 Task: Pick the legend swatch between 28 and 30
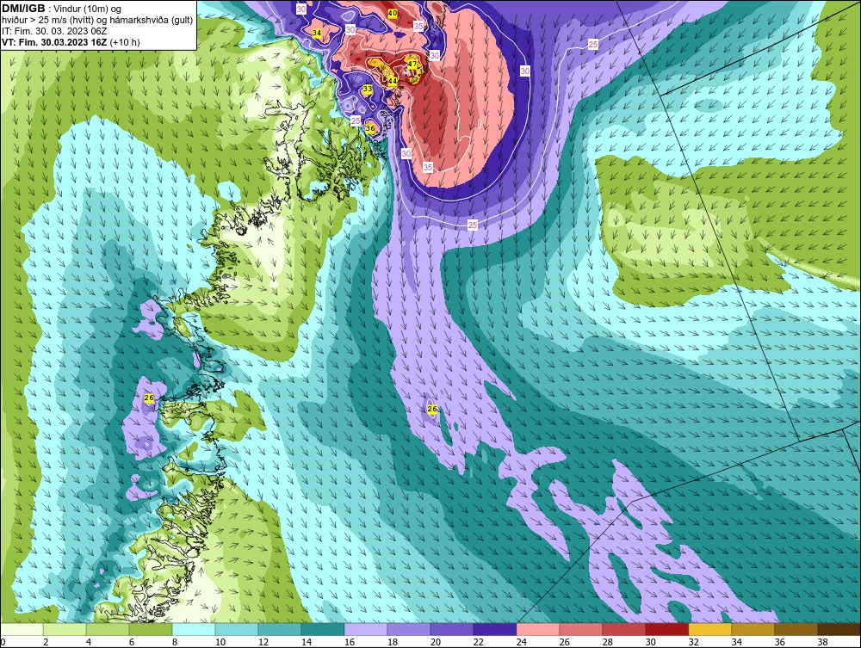pos(623,629)
